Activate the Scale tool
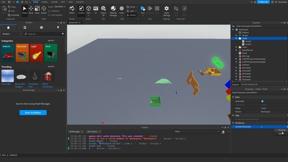 tap(37, 10)
